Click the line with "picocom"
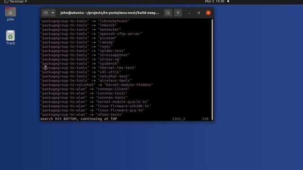 [79, 38]
